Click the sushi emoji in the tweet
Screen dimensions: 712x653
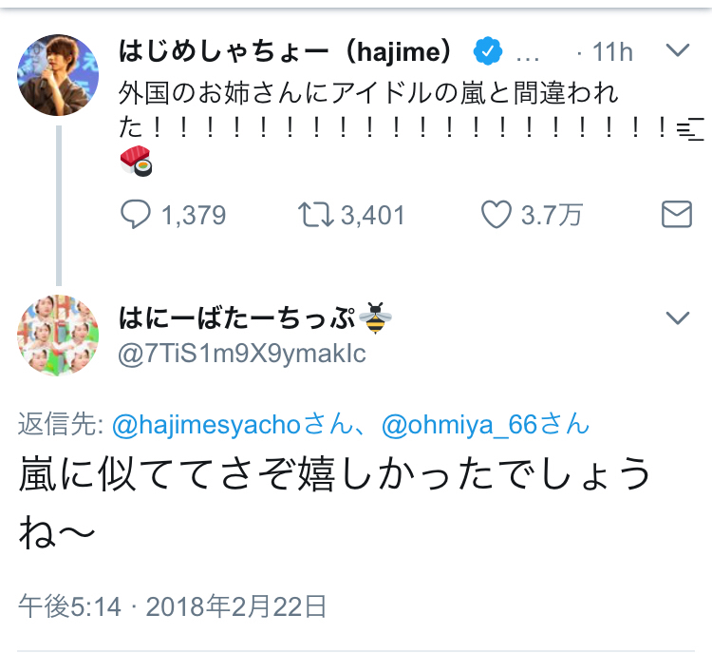[x=136, y=162]
